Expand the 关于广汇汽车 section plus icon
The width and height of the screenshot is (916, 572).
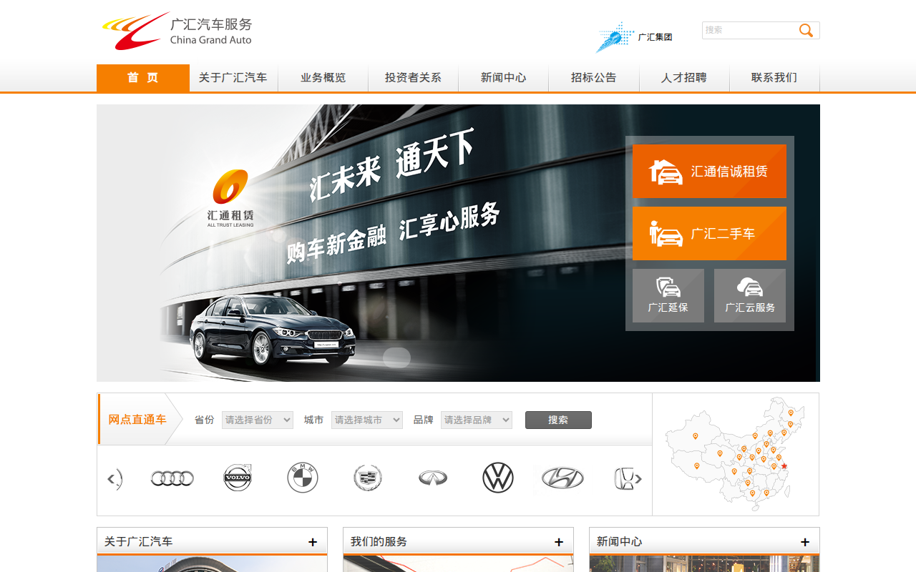click(x=313, y=542)
